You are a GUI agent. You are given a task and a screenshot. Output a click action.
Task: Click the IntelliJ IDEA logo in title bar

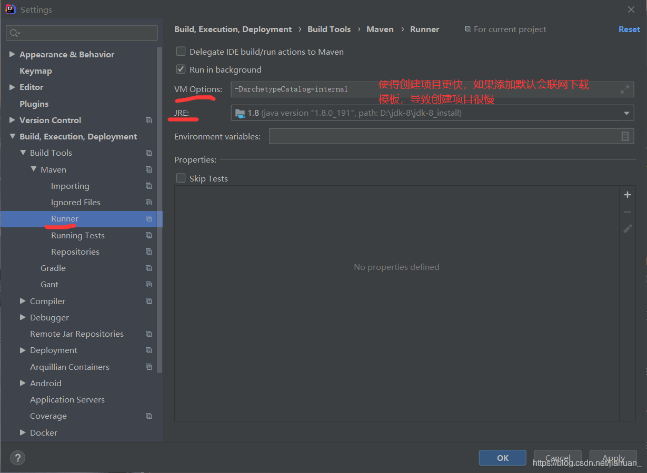pyautogui.click(x=10, y=9)
